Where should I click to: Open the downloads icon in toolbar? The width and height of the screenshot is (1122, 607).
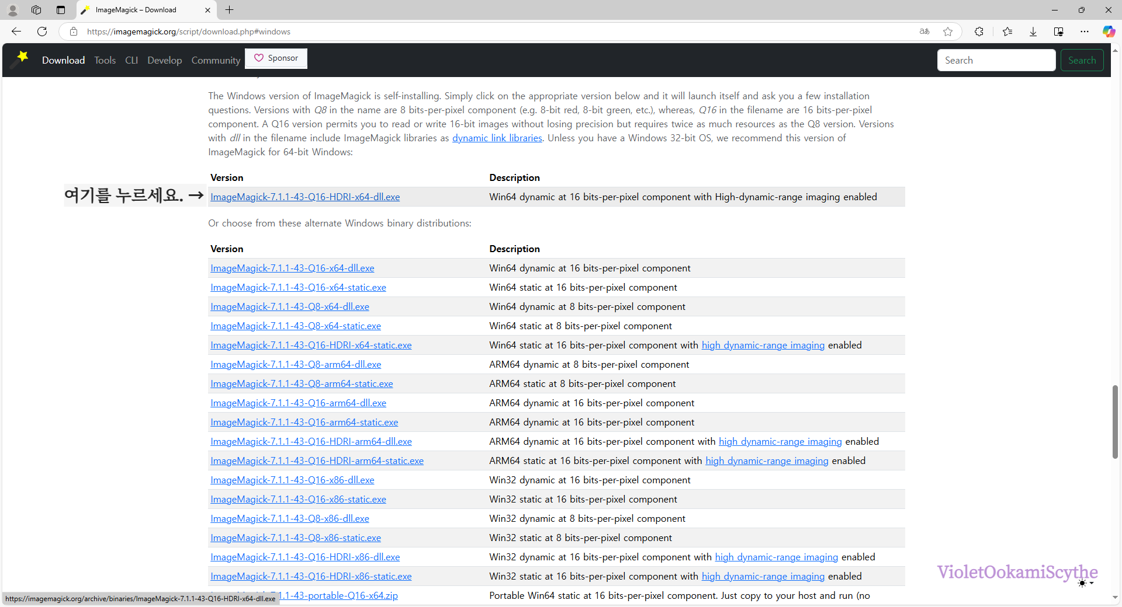pyautogui.click(x=1033, y=32)
